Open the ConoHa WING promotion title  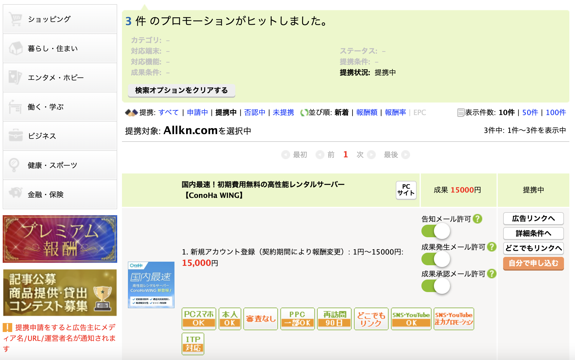point(263,190)
